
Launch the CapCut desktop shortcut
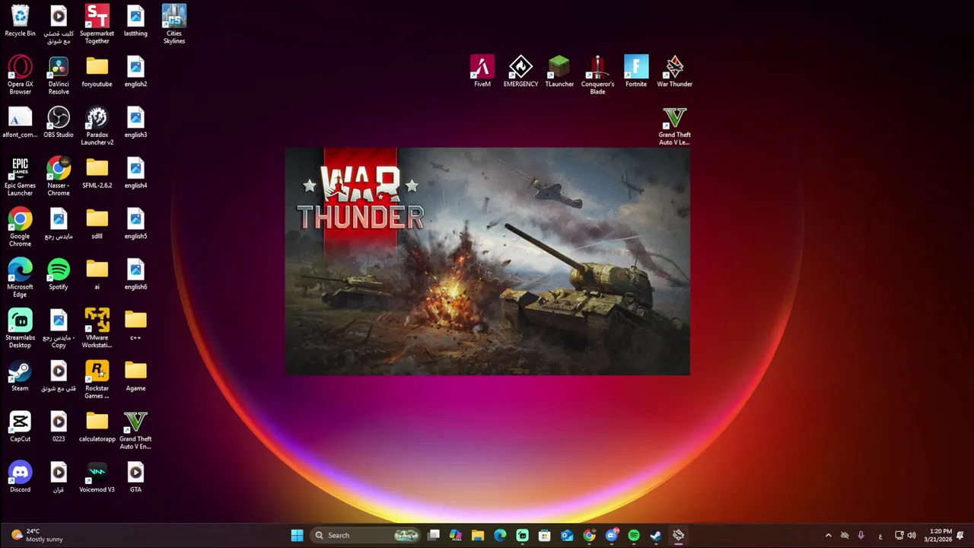pos(20,426)
